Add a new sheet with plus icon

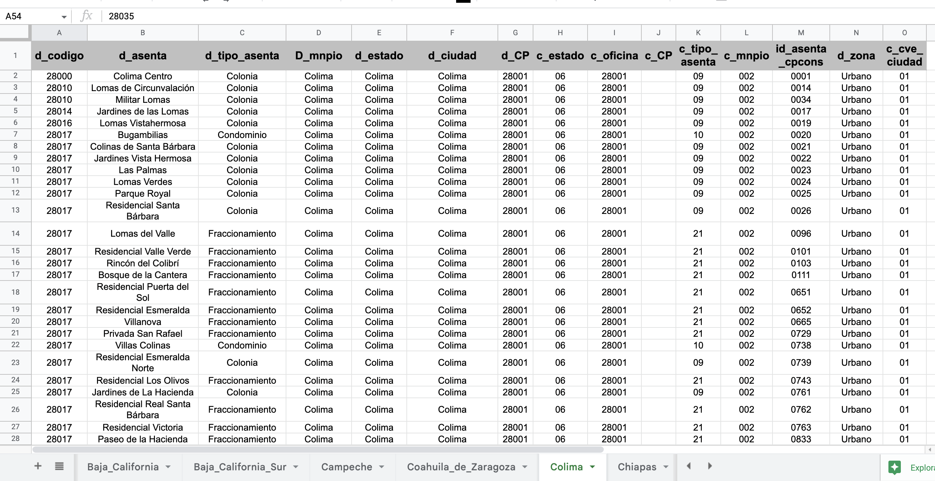point(38,466)
